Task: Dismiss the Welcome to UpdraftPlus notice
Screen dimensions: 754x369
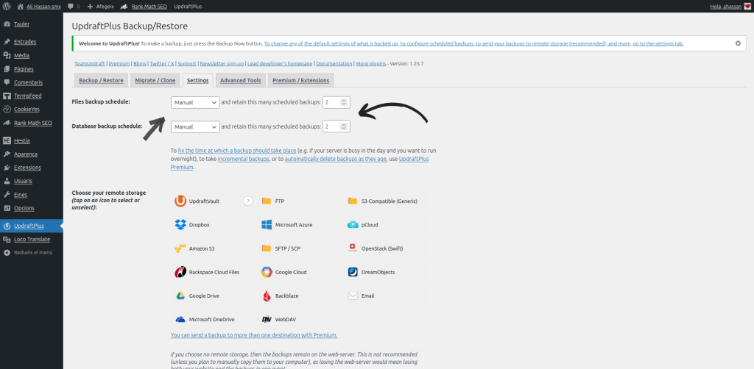Action: (738, 43)
